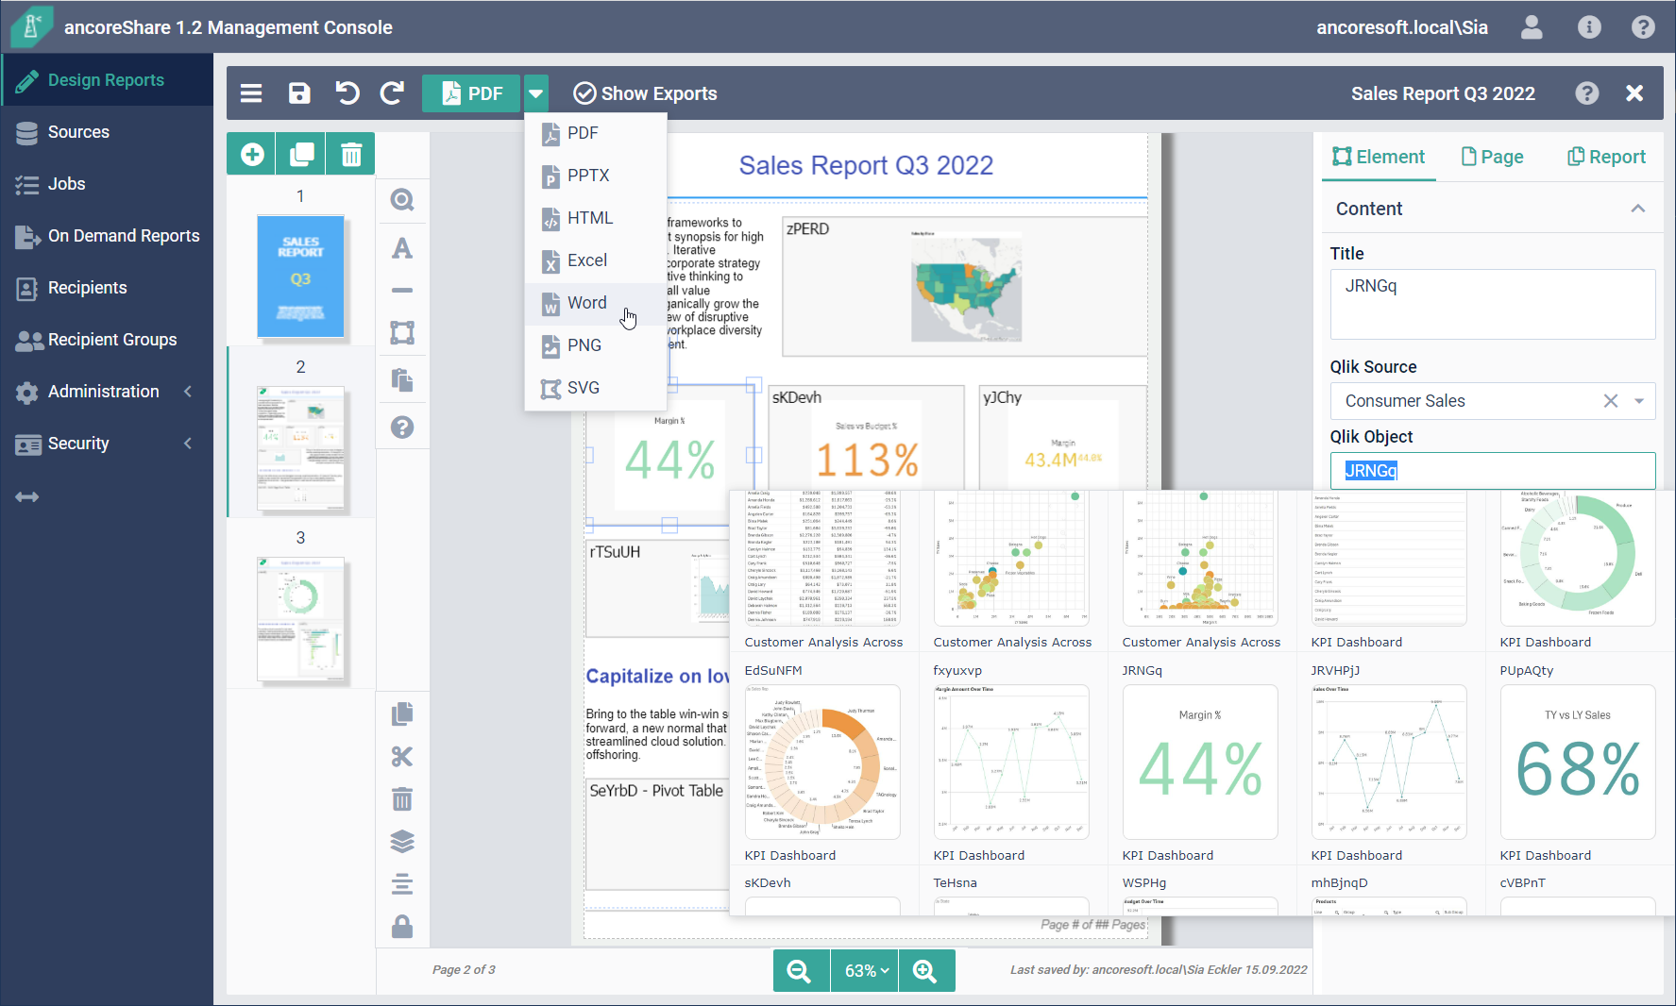Open the 63% zoom level dropdown
Screen dimensions: 1676x1006
(866, 970)
